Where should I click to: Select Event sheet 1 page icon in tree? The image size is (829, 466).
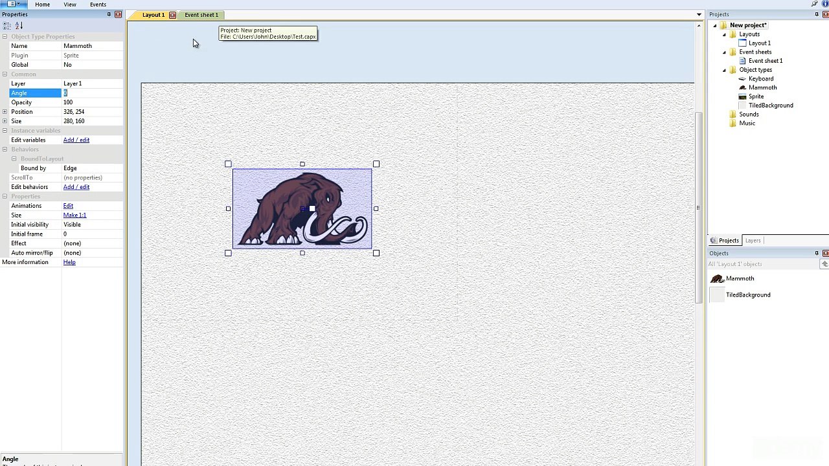click(x=742, y=61)
